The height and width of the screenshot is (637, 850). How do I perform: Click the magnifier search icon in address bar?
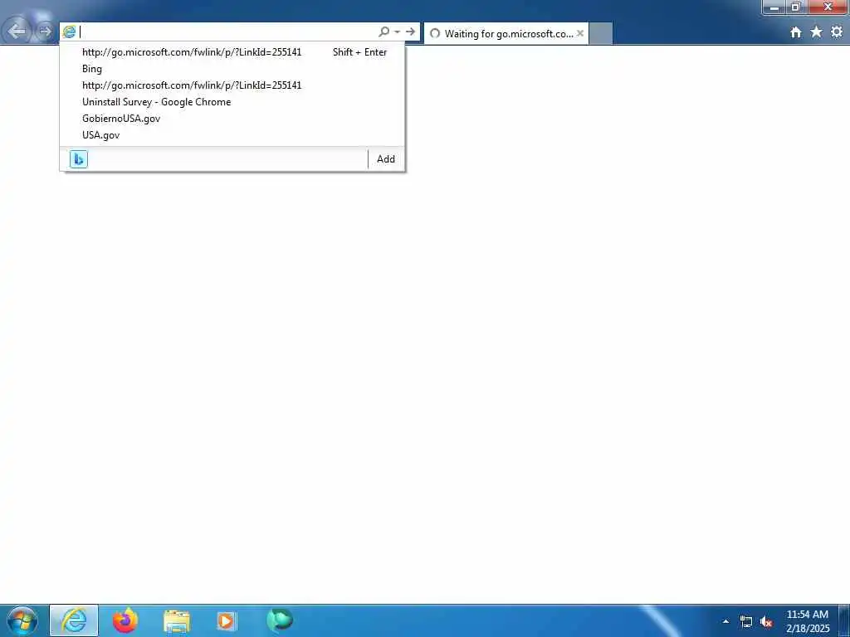pyautogui.click(x=383, y=32)
